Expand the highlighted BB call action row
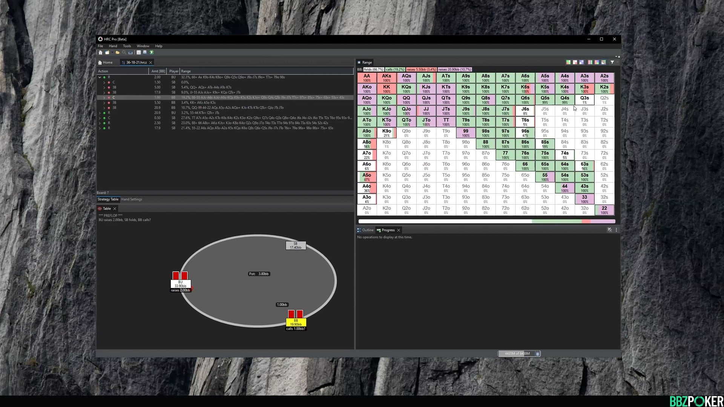 point(104,97)
